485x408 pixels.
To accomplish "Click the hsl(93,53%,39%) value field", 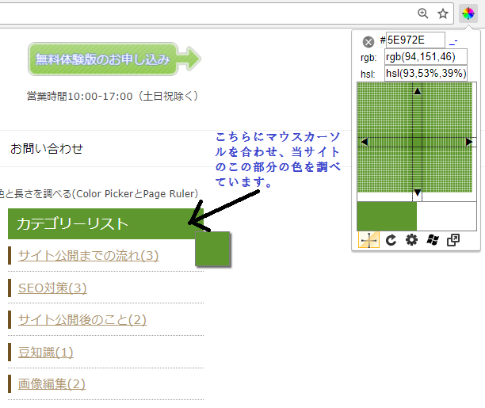I will pyautogui.click(x=426, y=74).
